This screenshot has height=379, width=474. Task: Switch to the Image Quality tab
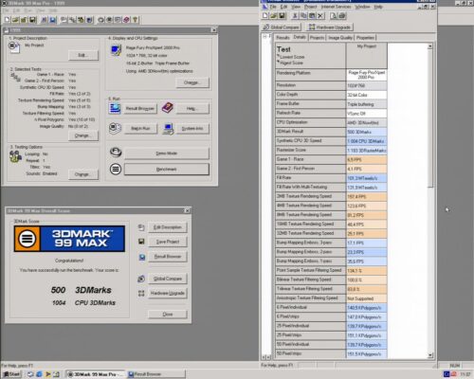point(340,38)
